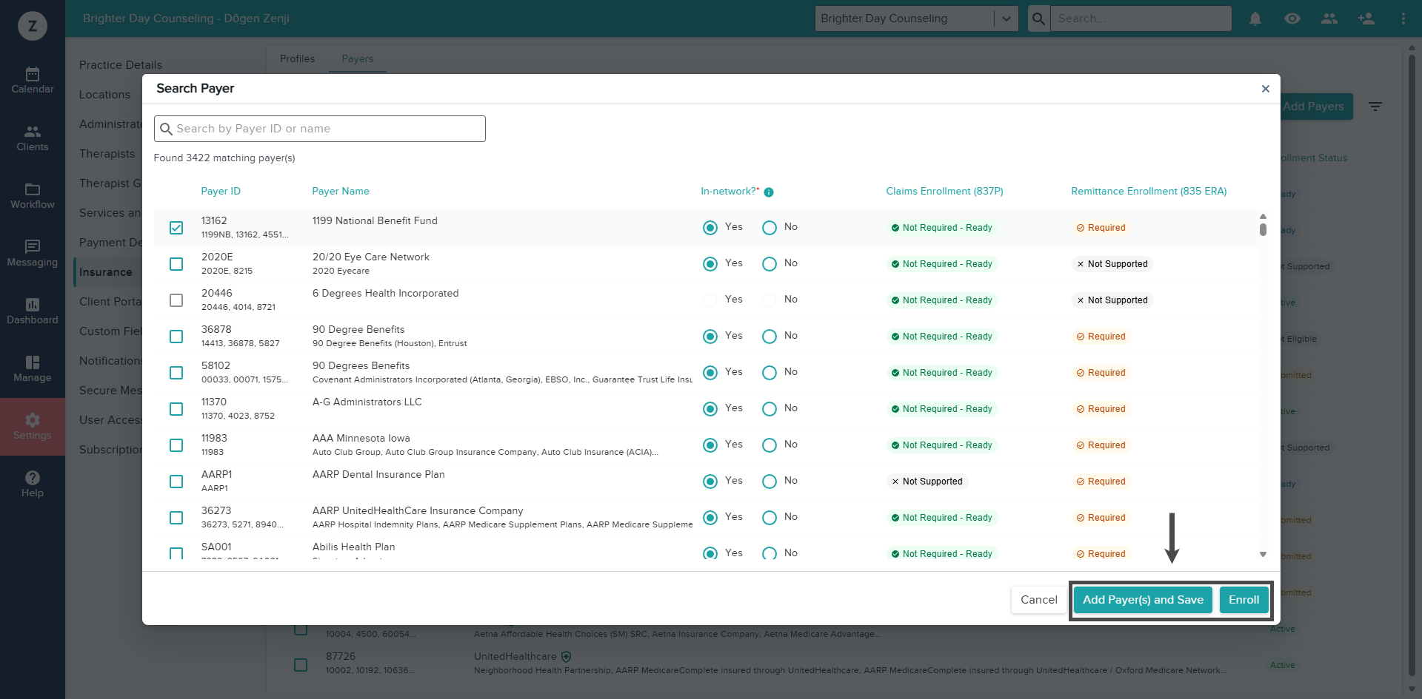The height and width of the screenshot is (699, 1422).
Task: Check the 90 Degree Benefits checkbox
Action: 176,337
